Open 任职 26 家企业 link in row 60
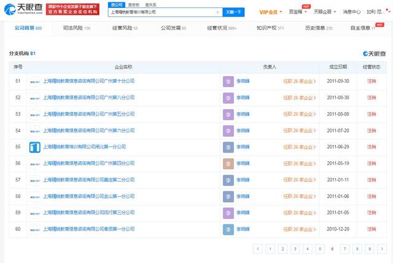 click(x=300, y=229)
